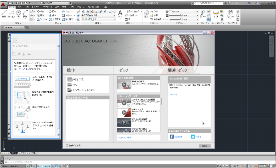Click the Plot printer icon in quick access
Viewport: 276px width, 168px height.
coord(26,3)
